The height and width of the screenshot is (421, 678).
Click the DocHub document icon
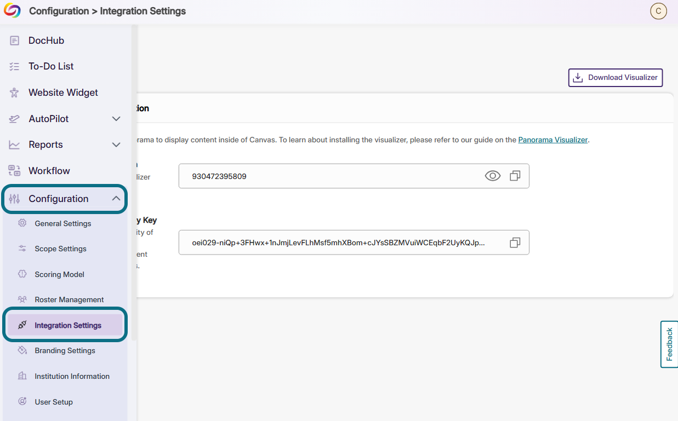coord(15,41)
